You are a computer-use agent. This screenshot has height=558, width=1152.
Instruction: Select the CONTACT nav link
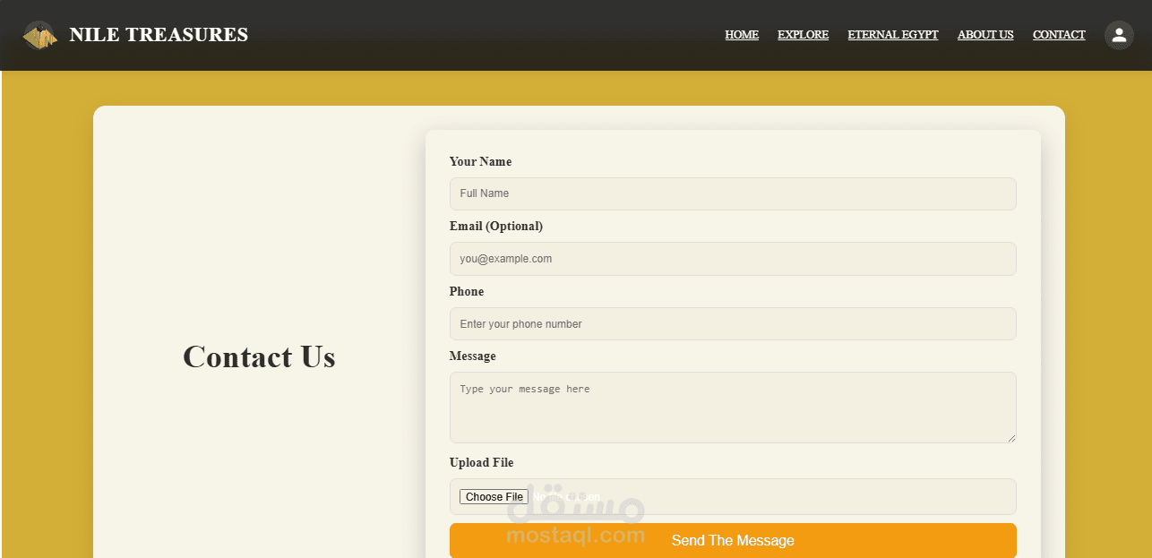tap(1059, 35)
